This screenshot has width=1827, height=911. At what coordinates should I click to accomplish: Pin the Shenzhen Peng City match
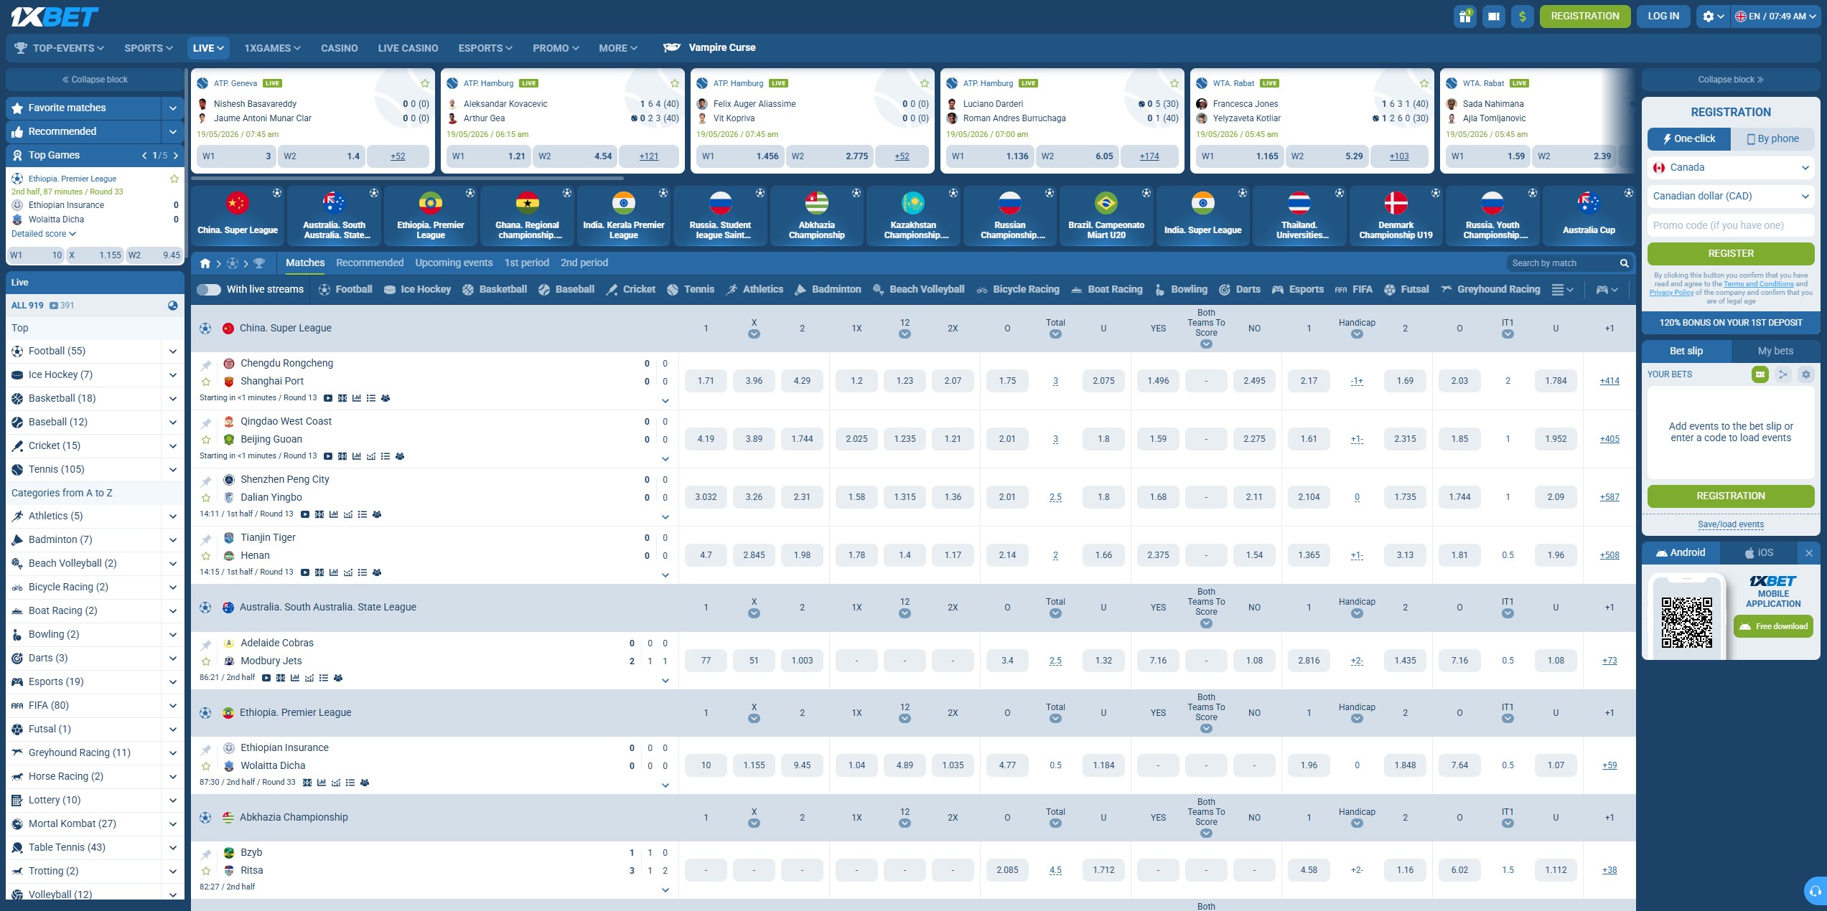click(206, 481)
